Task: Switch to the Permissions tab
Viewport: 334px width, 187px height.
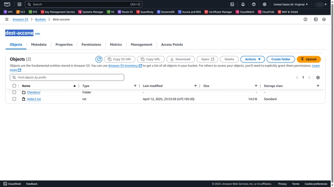Action: (91, 45)
